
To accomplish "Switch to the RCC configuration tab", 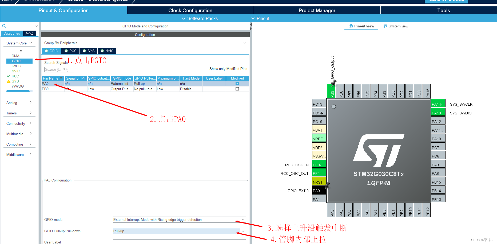I will coord(70,51).
